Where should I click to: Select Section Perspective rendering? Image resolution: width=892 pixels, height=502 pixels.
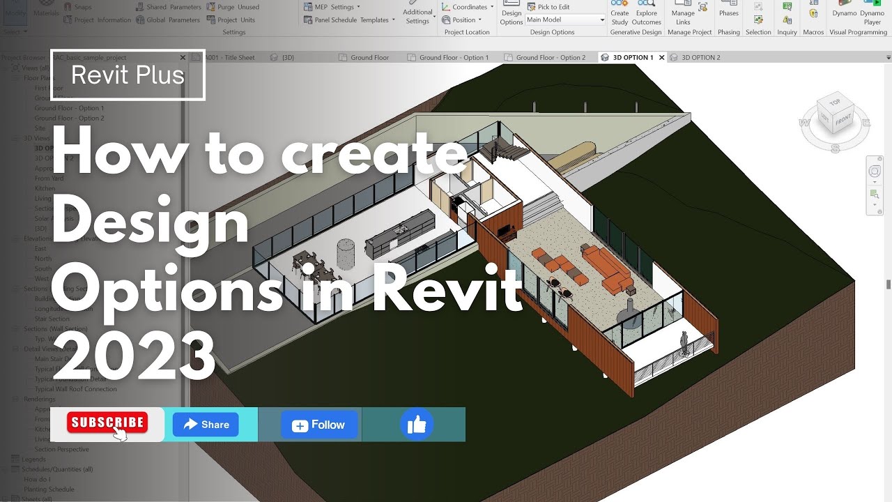coord(61,449)
